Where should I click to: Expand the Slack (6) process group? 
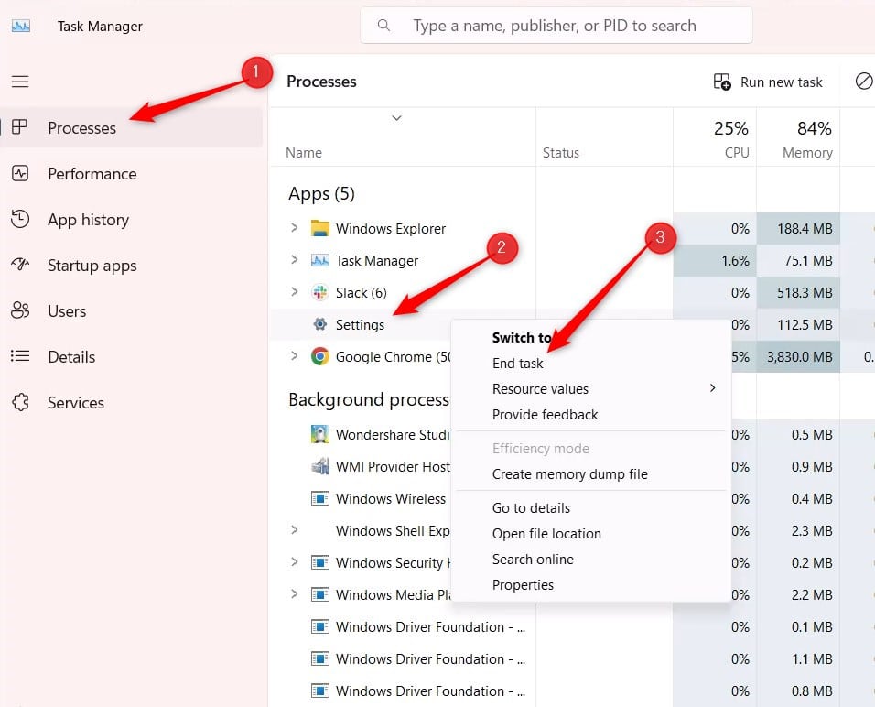(294, 291)
